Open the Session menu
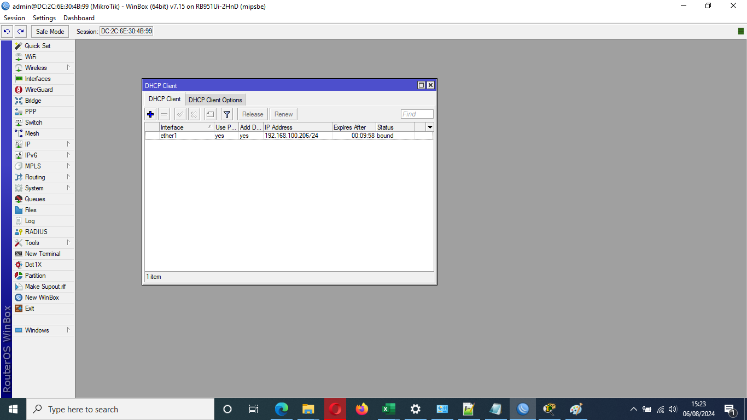The height and width of the screenshot is (420, 747). 14,18
